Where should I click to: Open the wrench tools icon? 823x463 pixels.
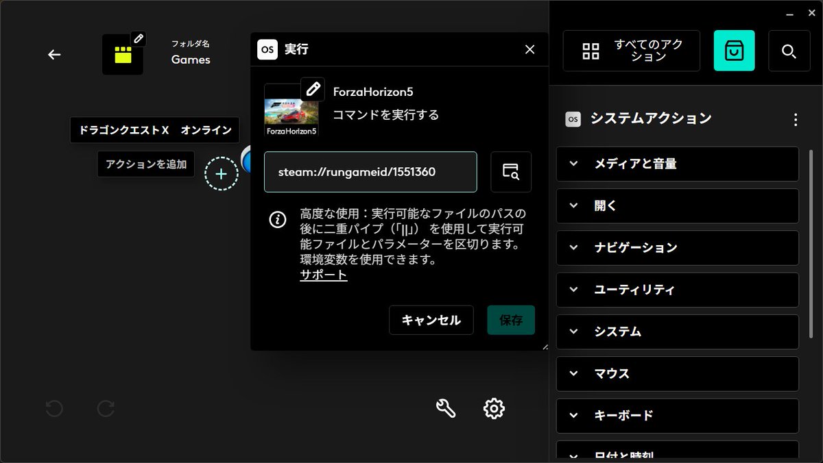click(x=446, y=409)
